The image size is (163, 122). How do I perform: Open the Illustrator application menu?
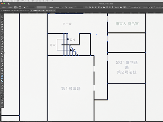click(x=7, y=1)
